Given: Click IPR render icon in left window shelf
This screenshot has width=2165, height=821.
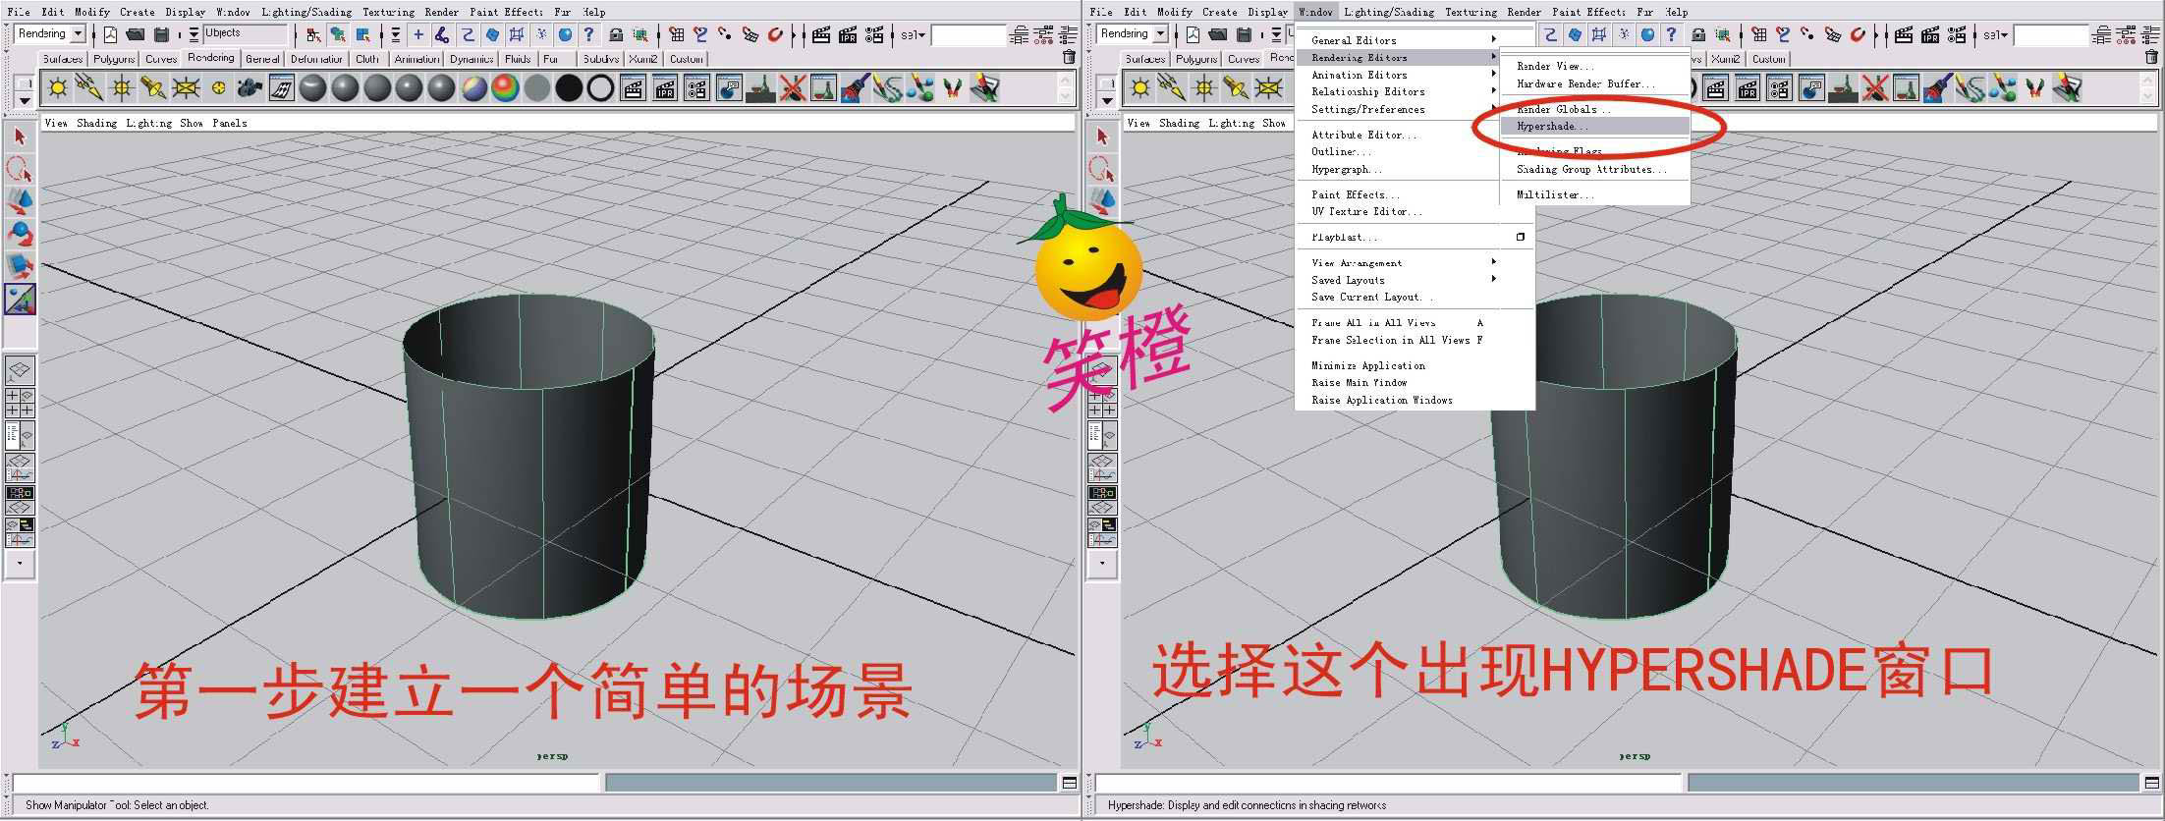Looking at the screenshot, I should point(665,89).
